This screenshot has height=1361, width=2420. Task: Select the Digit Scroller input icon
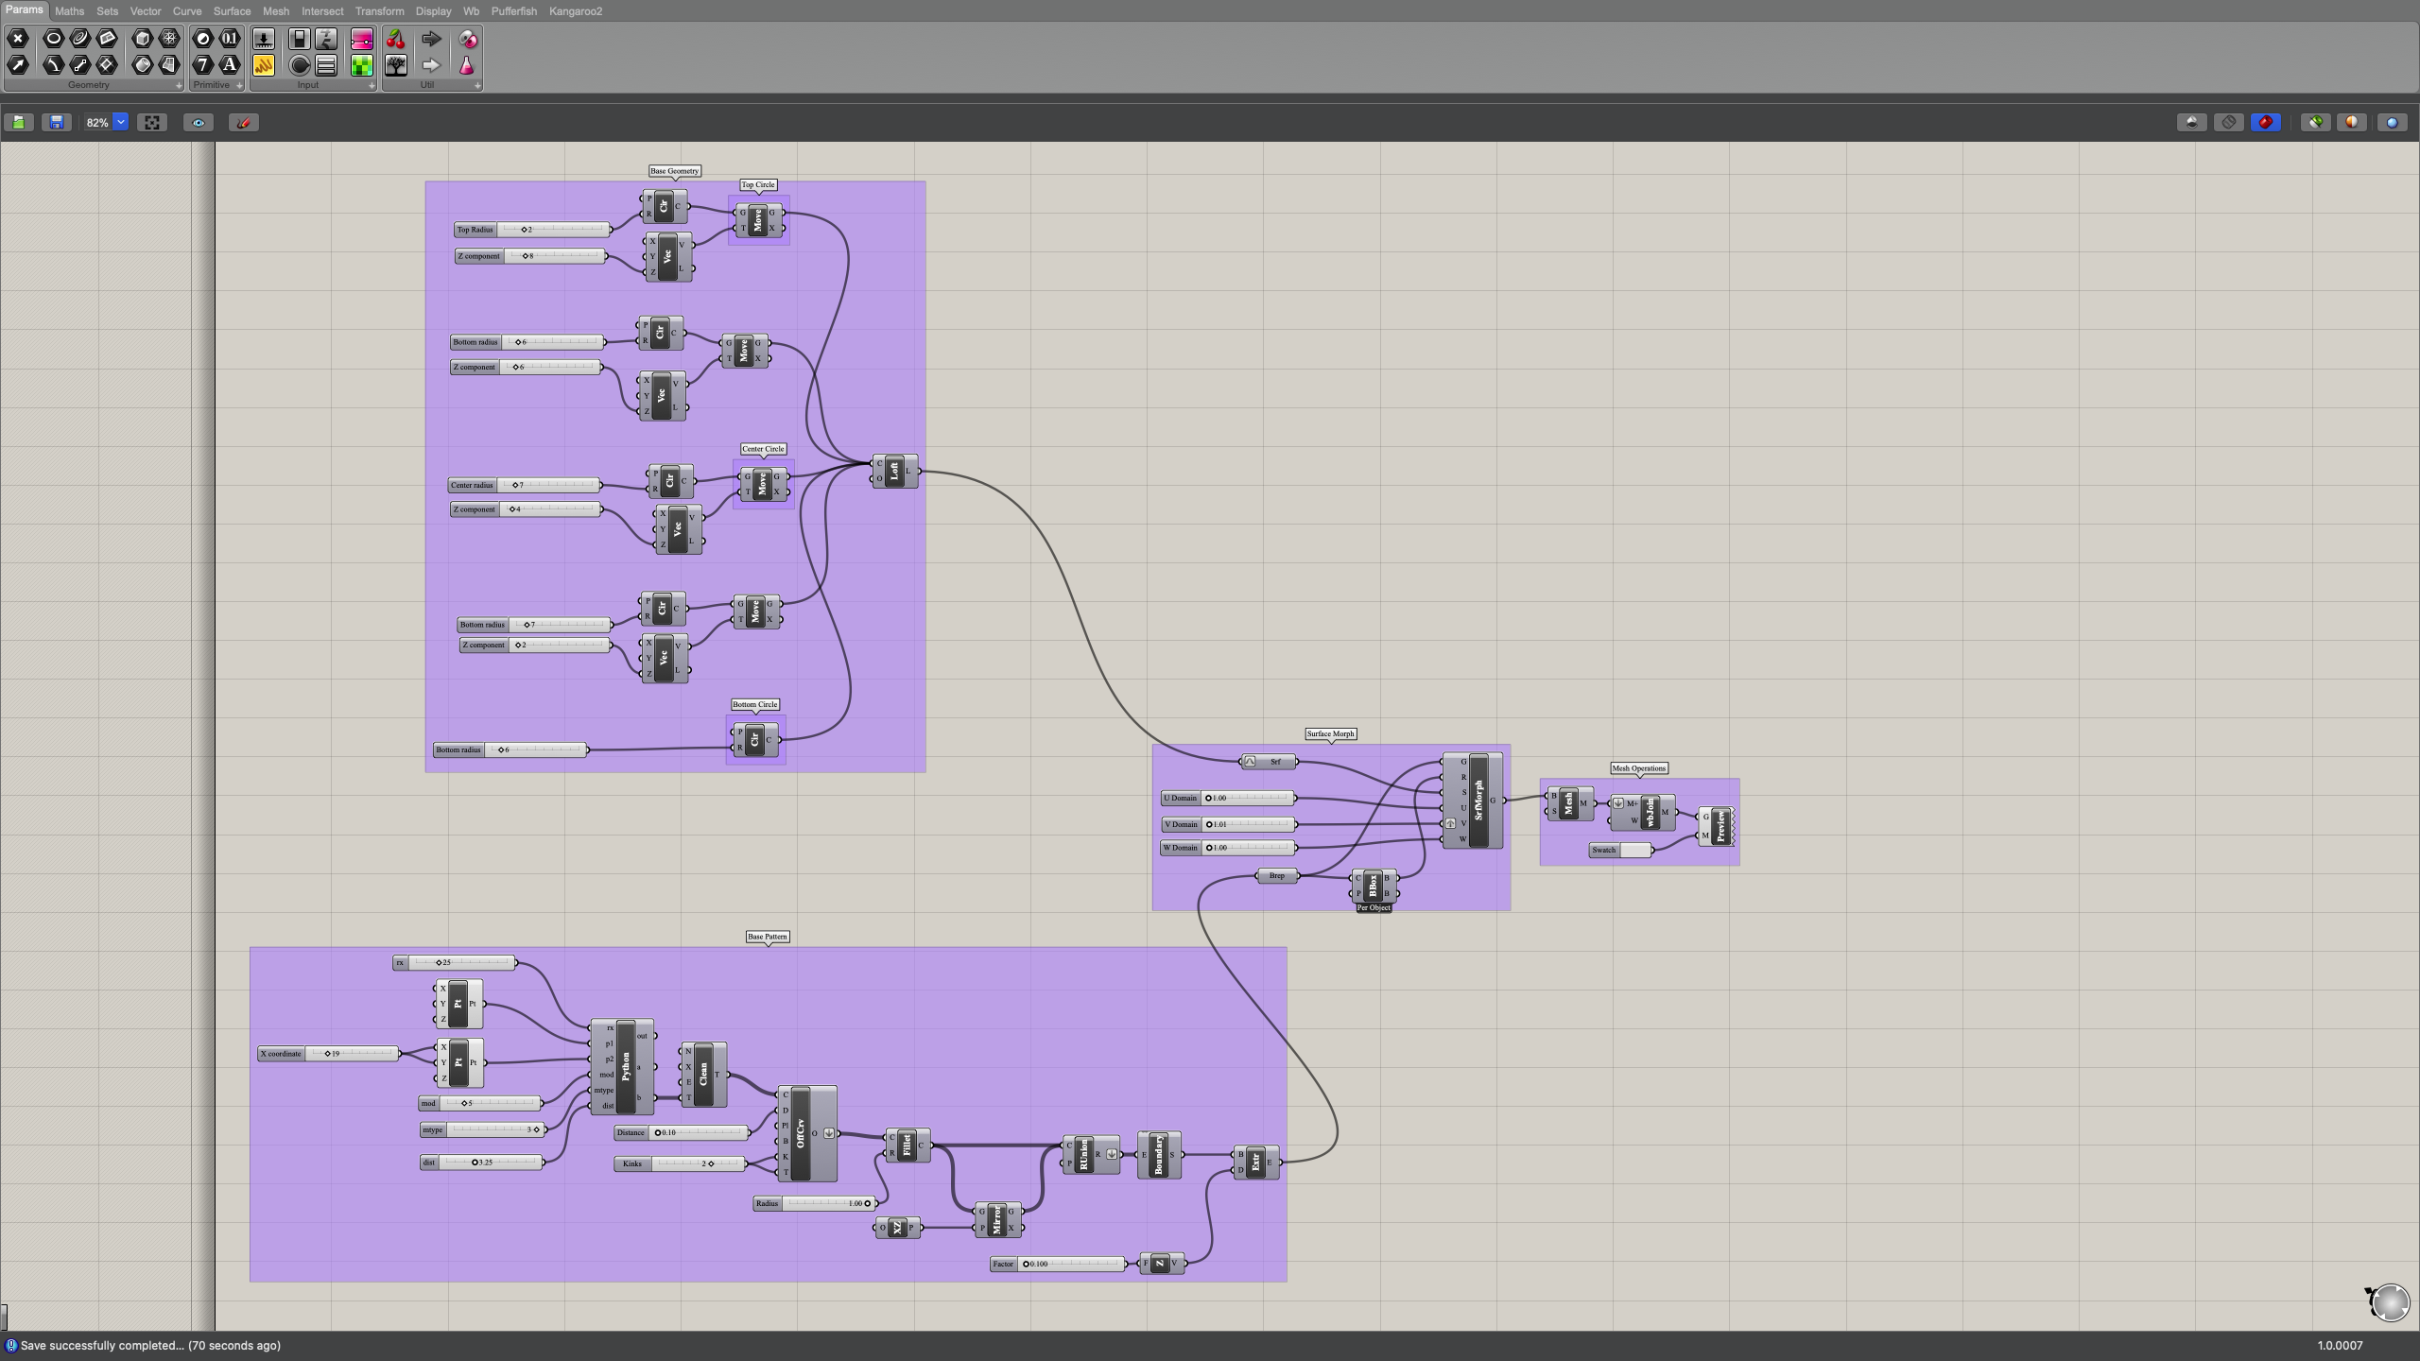coord(326,39)
